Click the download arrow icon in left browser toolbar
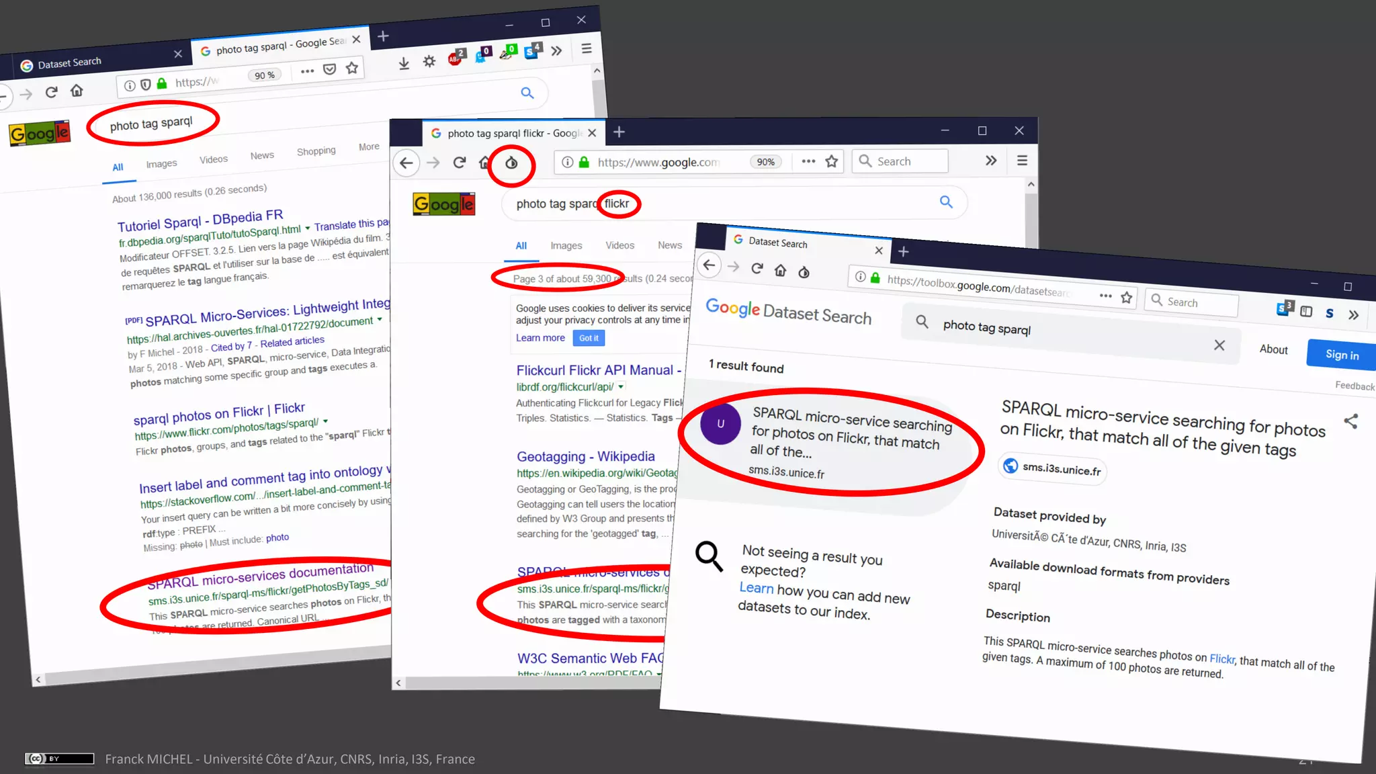Viewport: 1376px width, 774px height. point(404,63)
